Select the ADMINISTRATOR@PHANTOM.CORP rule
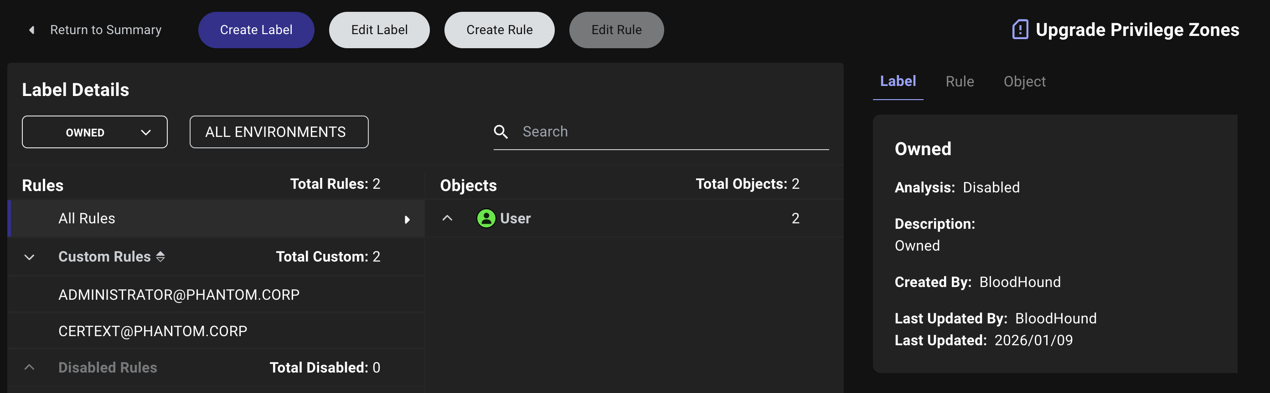Image resolution: width=1270 pixels, height=393 pixels. click(179, 294)
